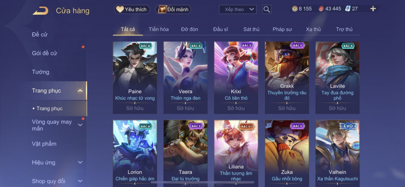Viewport: 405px width, 187px height.
Task: Open the Xếp theo sort dropdown
Action: click(x=238, y=9)
